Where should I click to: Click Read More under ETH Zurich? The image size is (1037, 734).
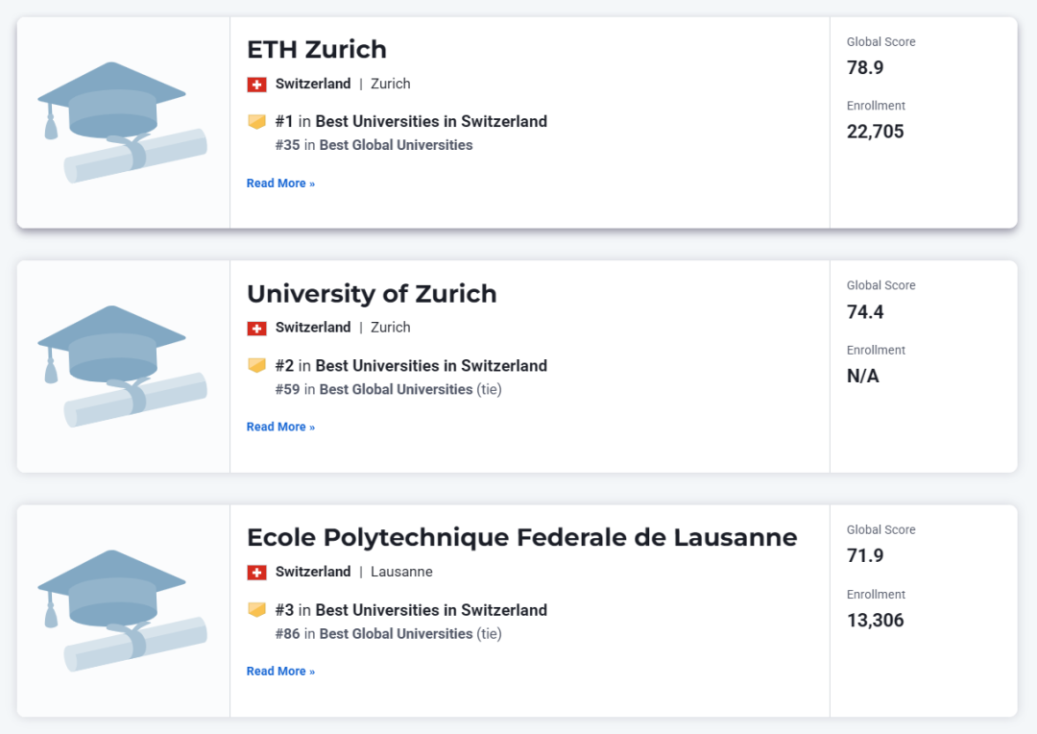[x=280, y=183]
